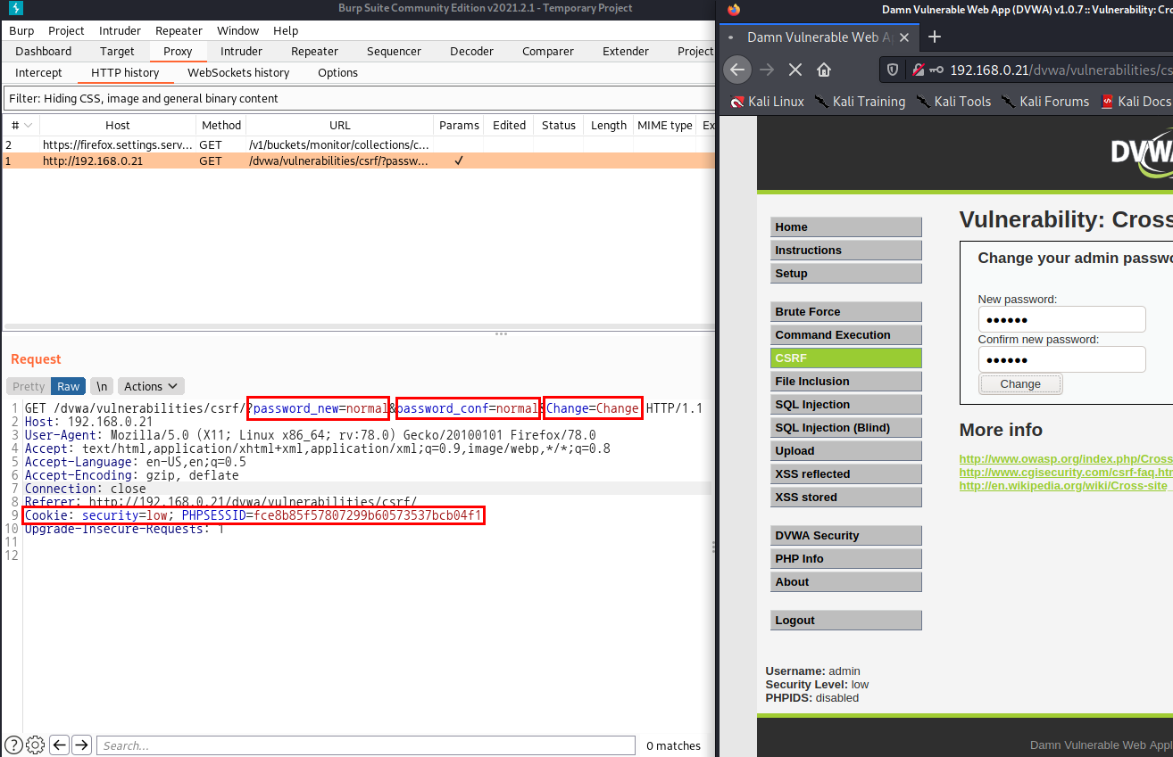Select history row for firefox.settings.services host
1173x757 pixels.
coord(358,144)
